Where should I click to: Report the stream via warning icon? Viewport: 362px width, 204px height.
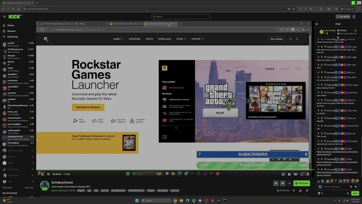[300, 190]
